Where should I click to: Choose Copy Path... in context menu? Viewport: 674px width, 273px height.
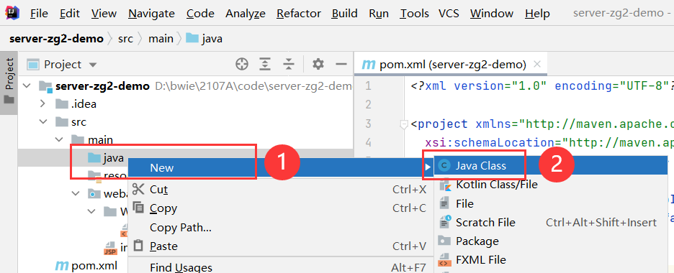281,228
